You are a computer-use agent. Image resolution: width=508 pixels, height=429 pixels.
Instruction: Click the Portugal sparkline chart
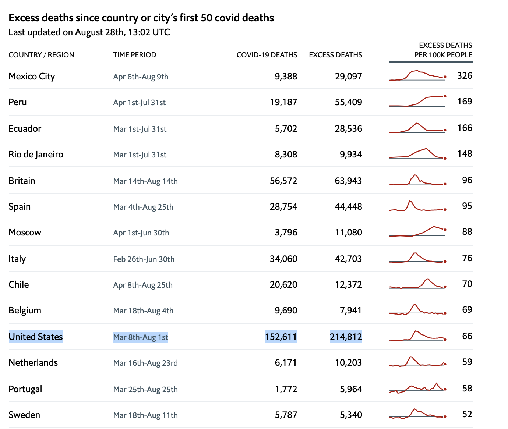417,389
